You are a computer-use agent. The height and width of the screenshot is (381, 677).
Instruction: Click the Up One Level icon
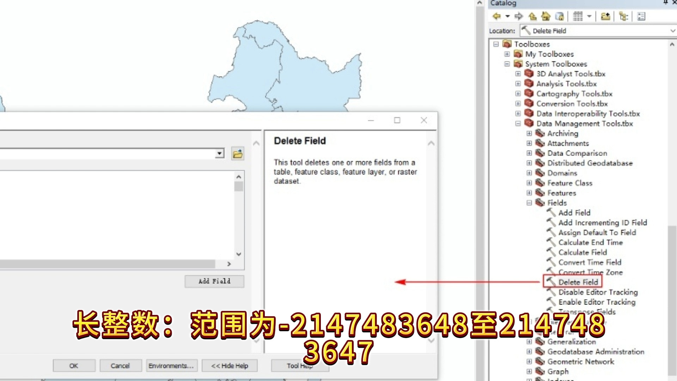(532, 16)
